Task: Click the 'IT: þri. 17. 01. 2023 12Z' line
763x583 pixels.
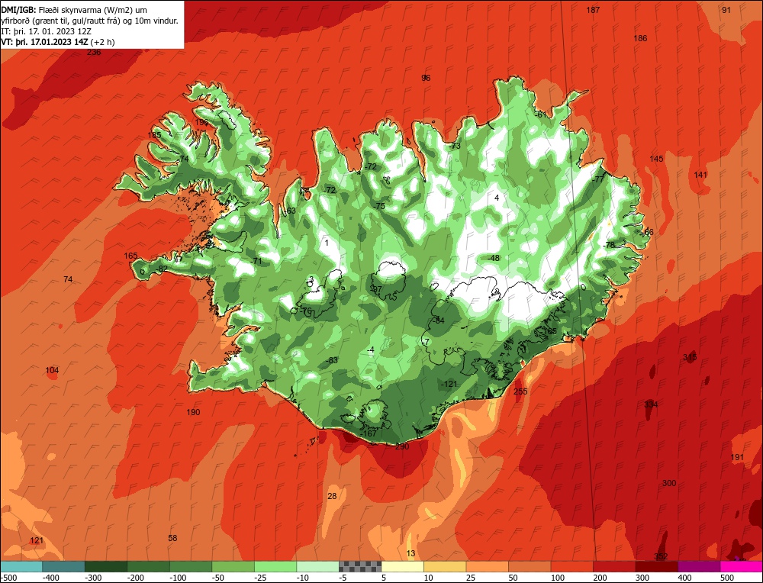Action: pyautogui.click(x=47, y=31)
